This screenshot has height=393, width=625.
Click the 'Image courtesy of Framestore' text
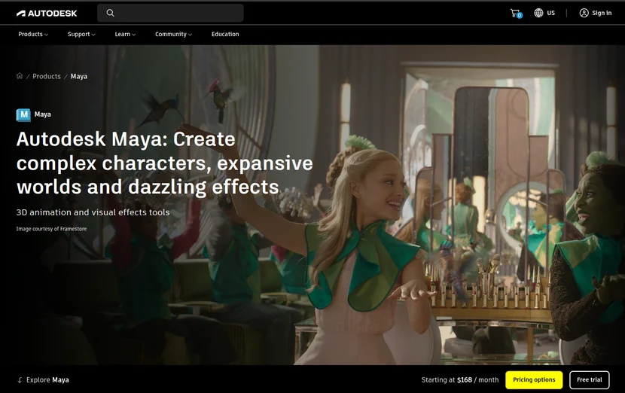(x=51, y=229)
